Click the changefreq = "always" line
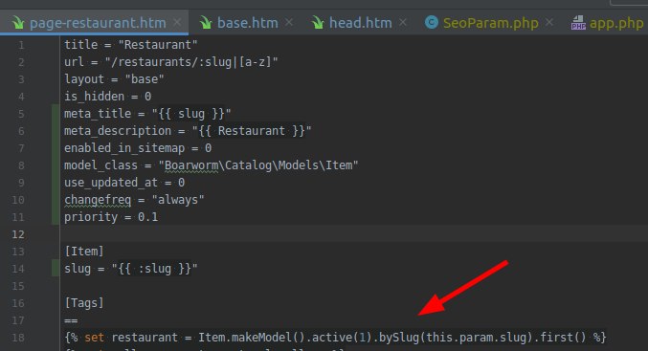Viewport: 648px width, 351px height. (134, 200)
